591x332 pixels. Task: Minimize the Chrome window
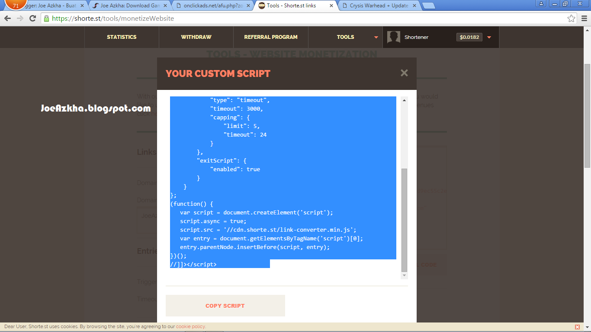point(554,3)
